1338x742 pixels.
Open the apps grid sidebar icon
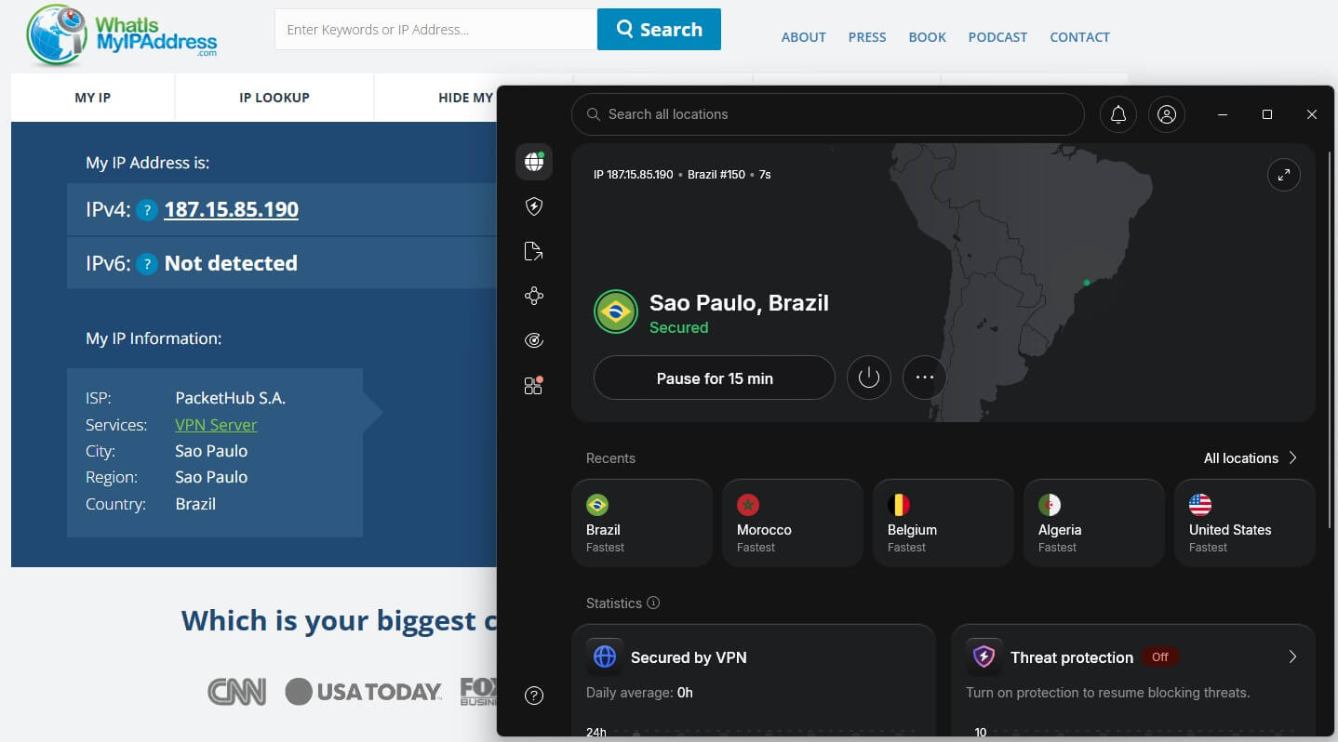click(x=534, y=385)
